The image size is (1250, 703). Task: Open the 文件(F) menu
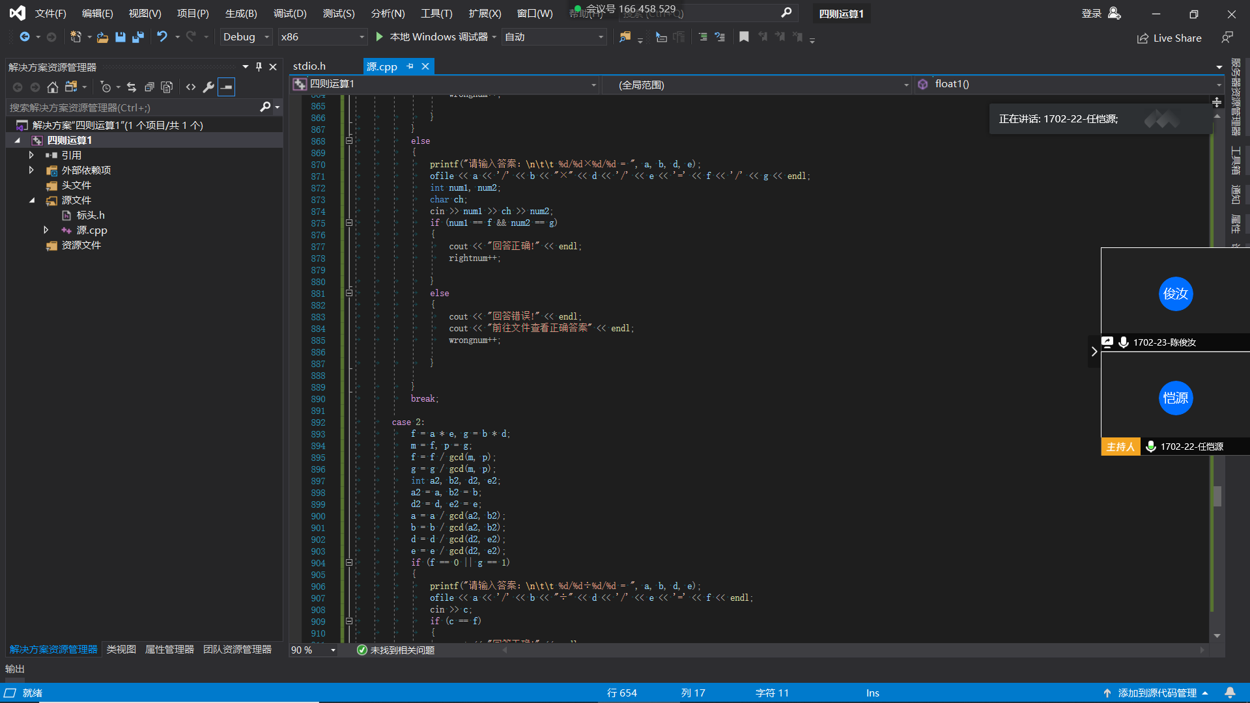click(x=50, y=13)
